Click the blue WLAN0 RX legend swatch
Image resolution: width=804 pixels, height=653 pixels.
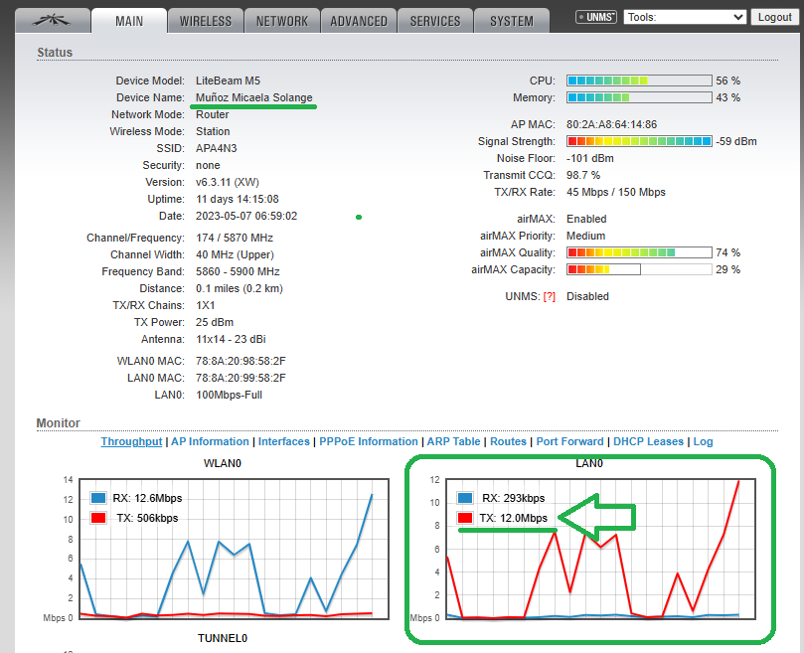point(98,498)
